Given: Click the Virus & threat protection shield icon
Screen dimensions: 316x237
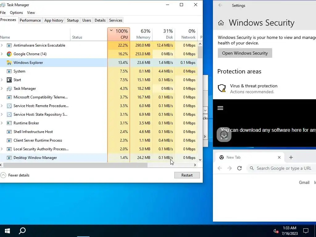Looking at the screenshot, I should pyautogui.click(x=222, y=88).
